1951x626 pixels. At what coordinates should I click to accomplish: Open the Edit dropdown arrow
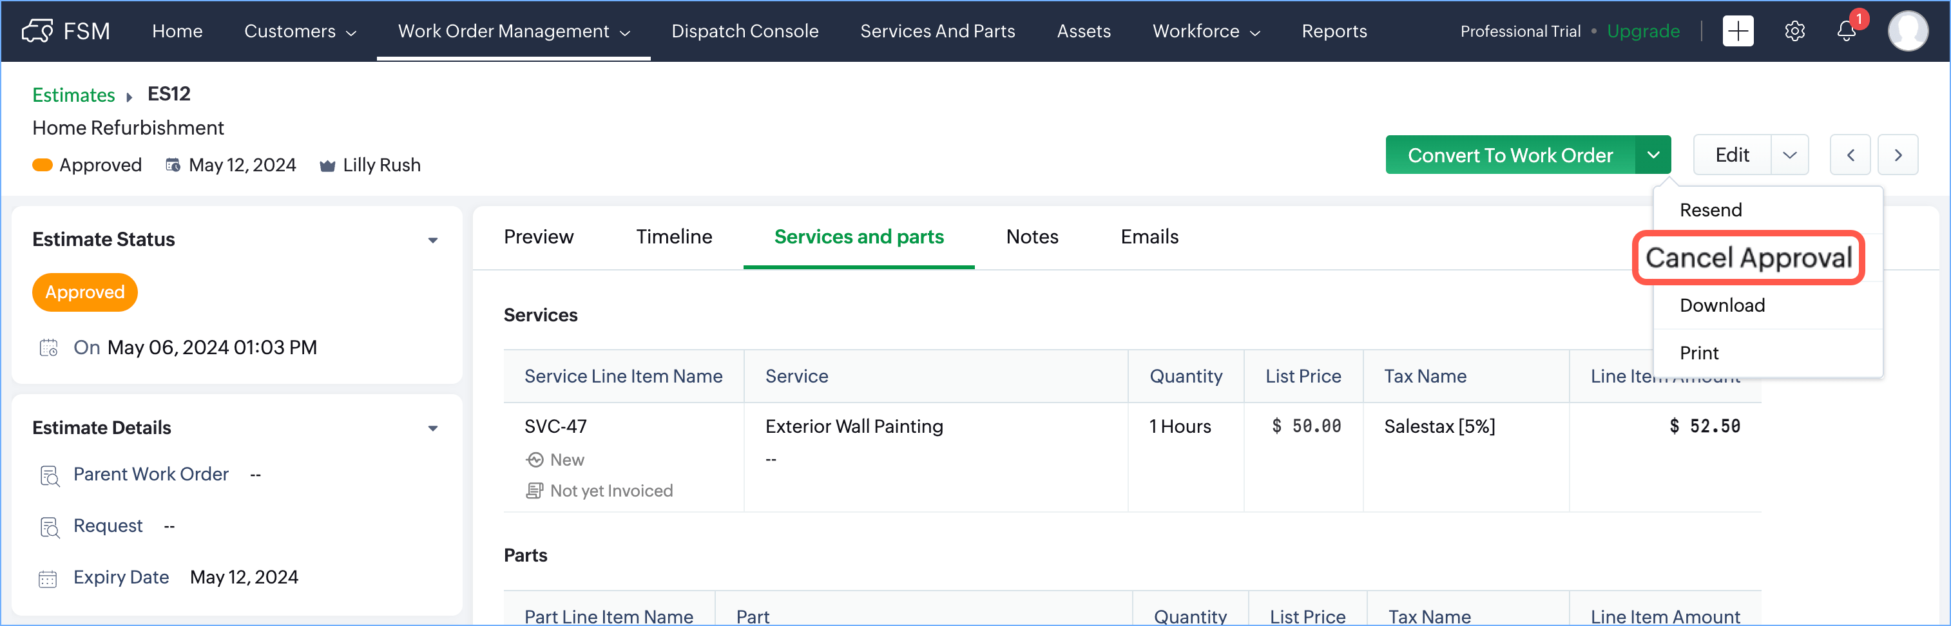click(1789, 155)
